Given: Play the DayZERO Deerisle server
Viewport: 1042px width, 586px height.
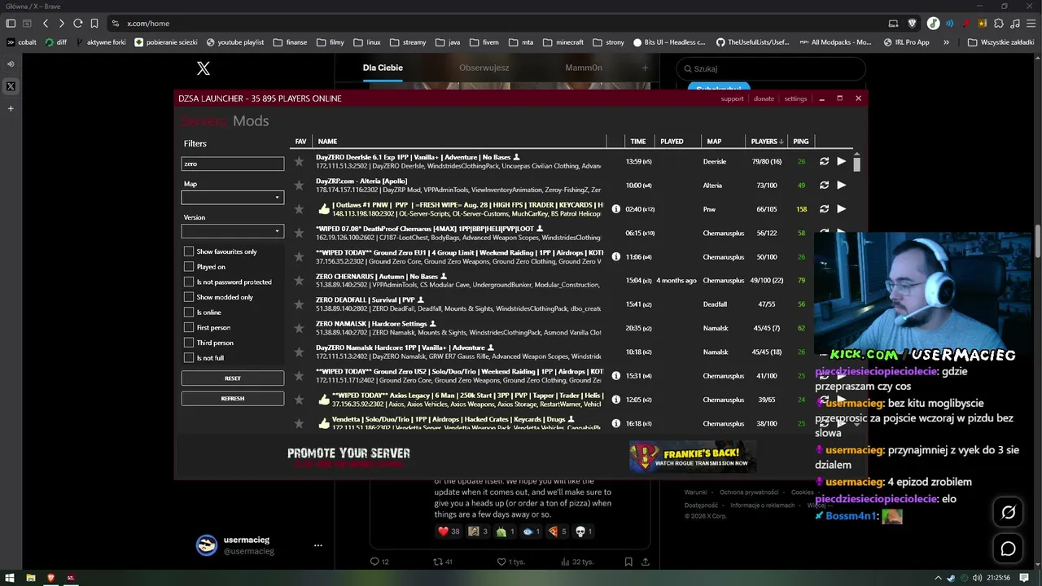Looking at the screenshot, I should coord(841,162).
